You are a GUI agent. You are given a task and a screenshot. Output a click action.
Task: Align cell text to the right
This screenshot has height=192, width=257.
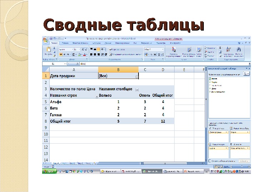[99, 54]
